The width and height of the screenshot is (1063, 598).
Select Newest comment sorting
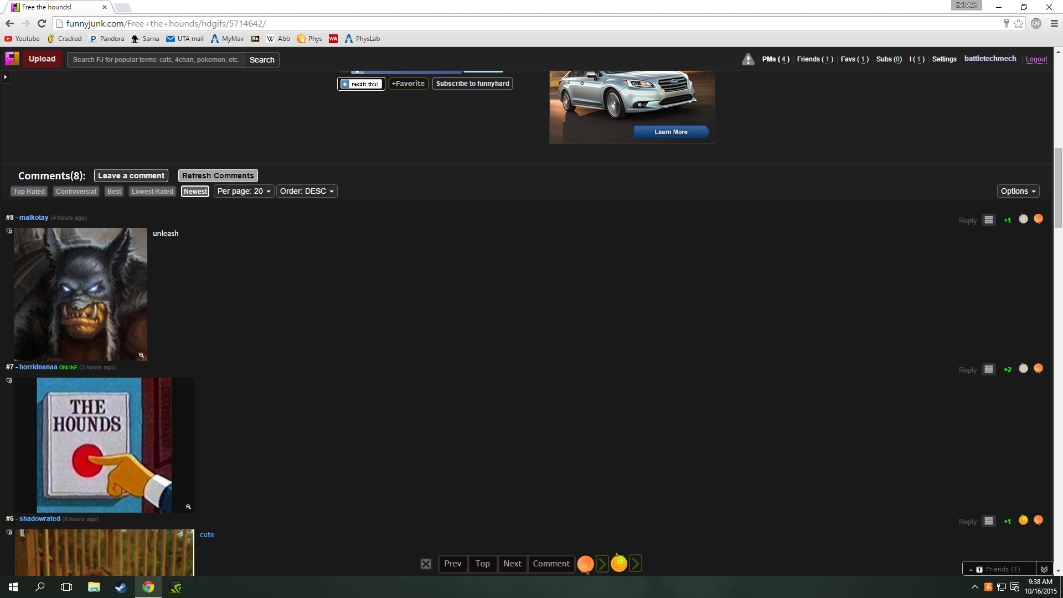195,192
